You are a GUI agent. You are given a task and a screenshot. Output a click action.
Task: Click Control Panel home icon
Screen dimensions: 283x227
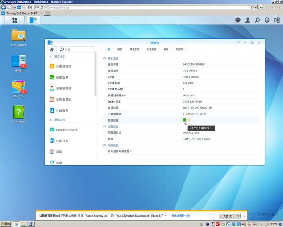click(x=52, y=49)
